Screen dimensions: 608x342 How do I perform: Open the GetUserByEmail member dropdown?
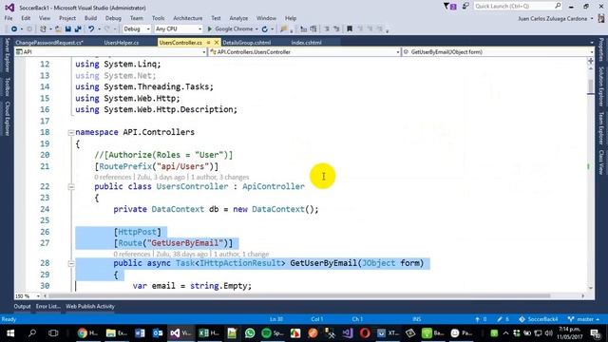(498, 52)
